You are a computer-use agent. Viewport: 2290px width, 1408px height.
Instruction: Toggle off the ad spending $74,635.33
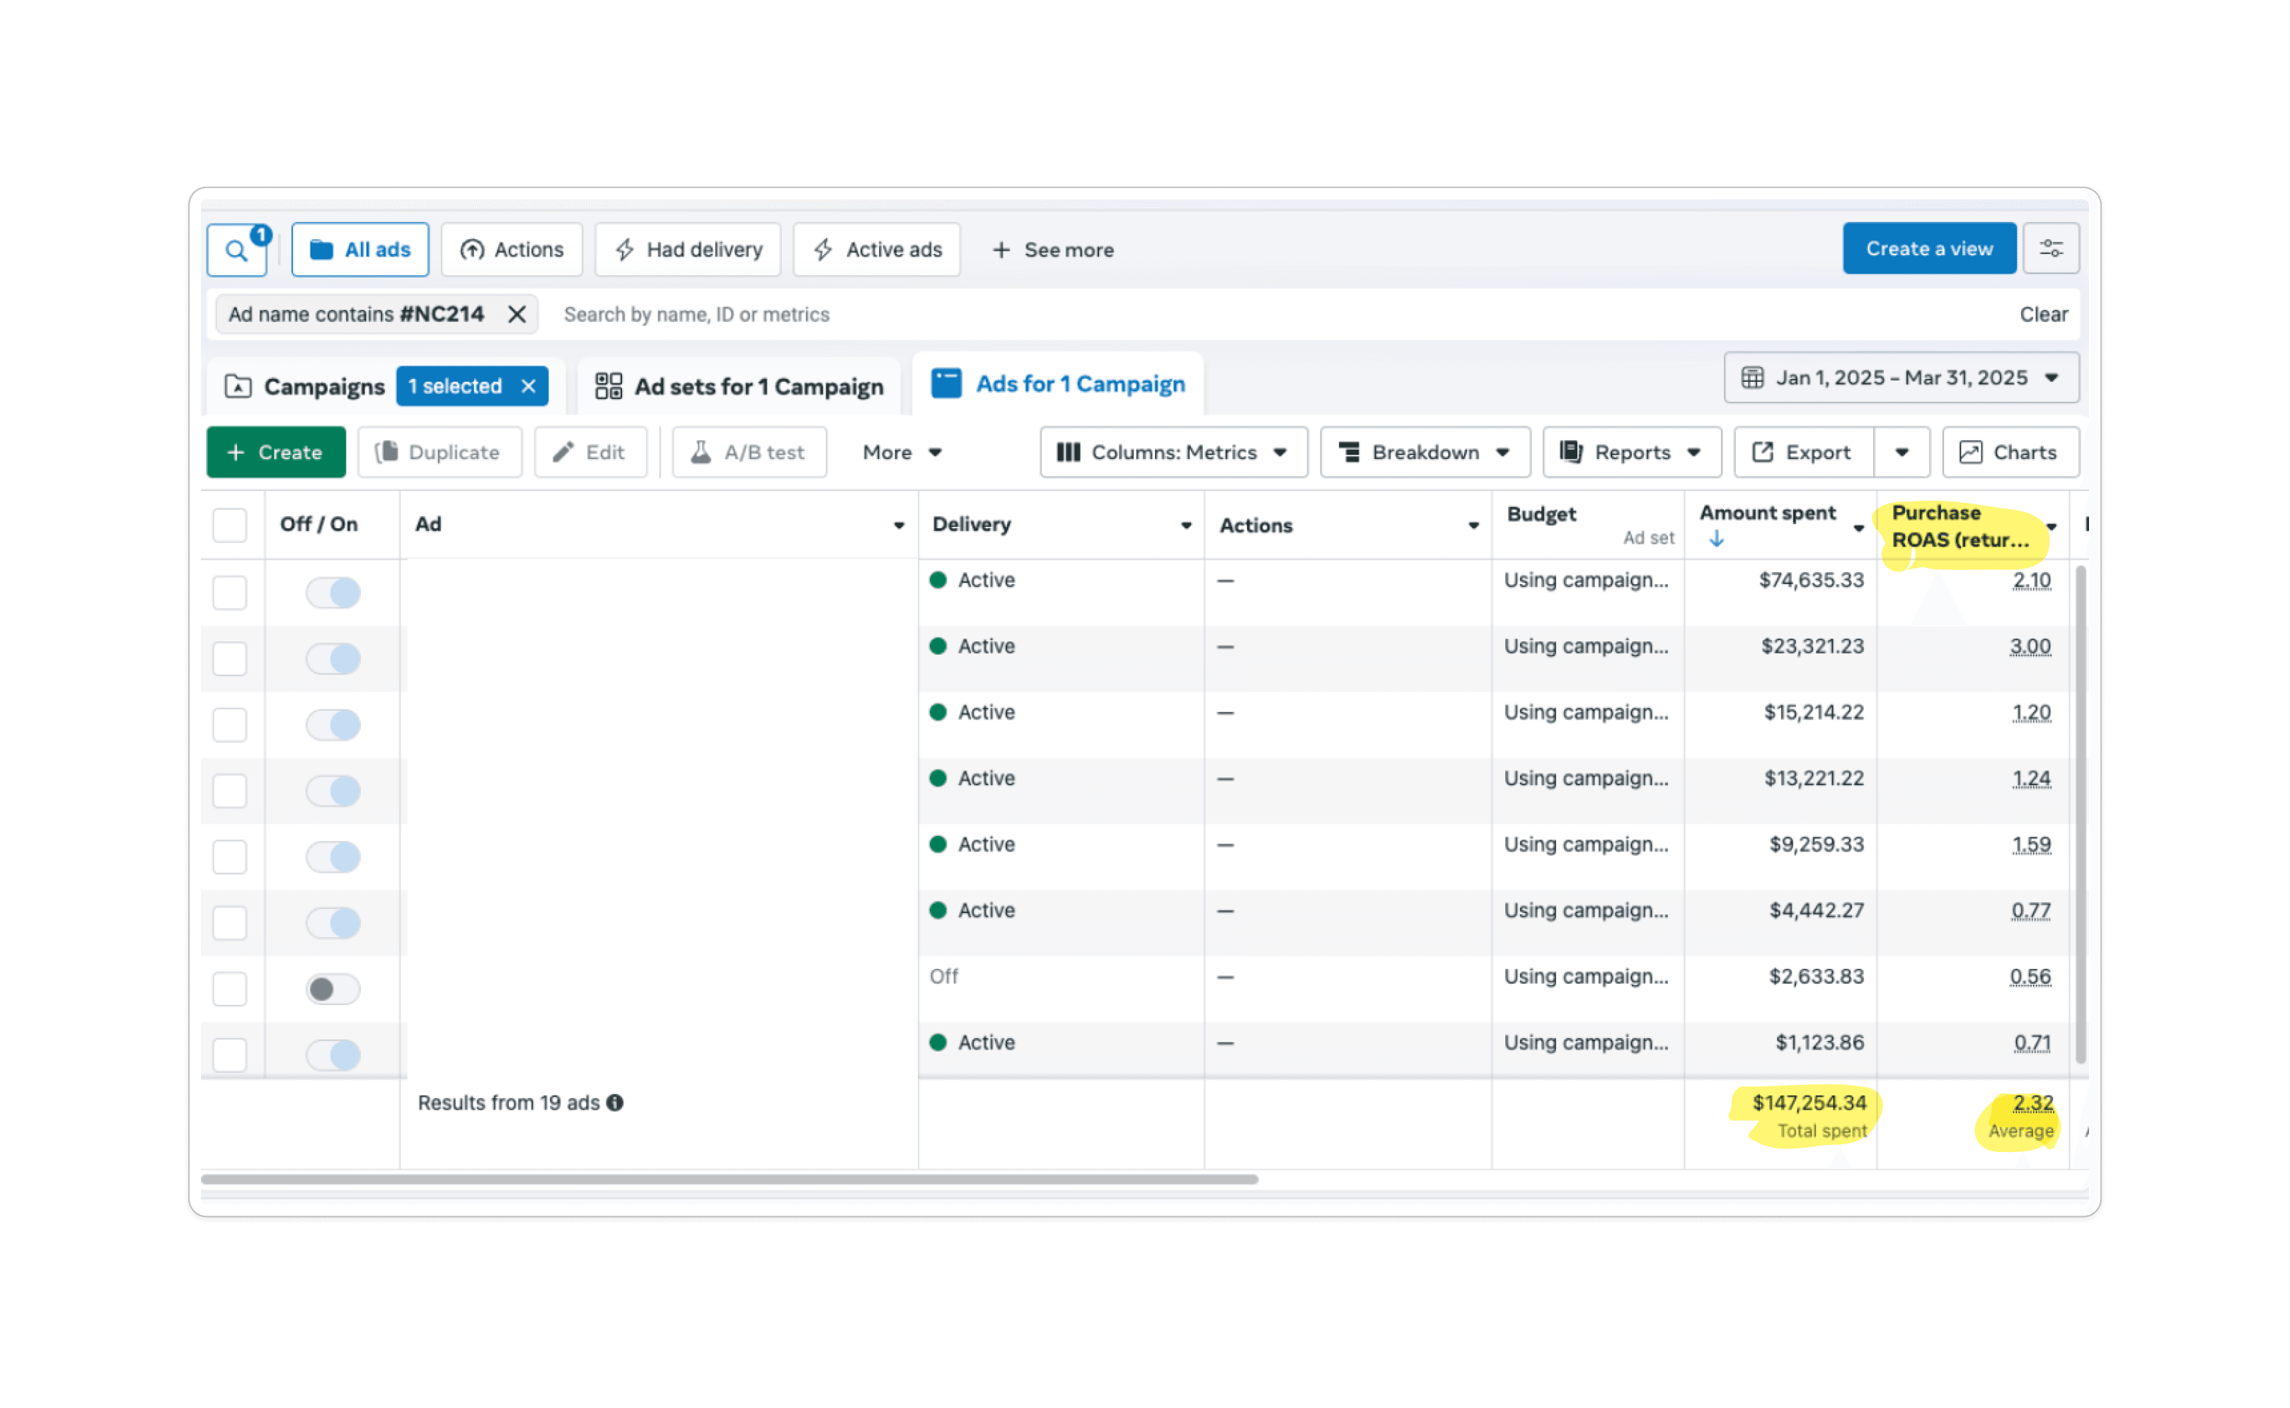point(333,592)
